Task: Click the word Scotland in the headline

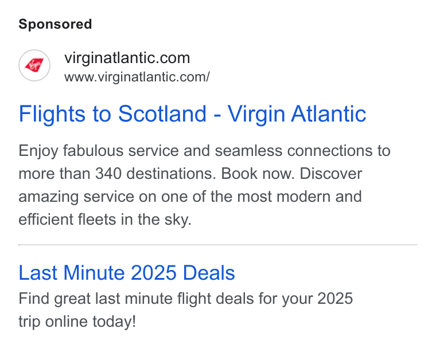Action: (162, 114)
